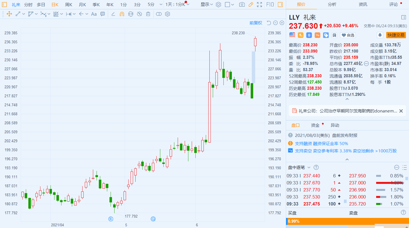409x228 pixels.
Task: Open more options beside 总市值
Action: 366,64
